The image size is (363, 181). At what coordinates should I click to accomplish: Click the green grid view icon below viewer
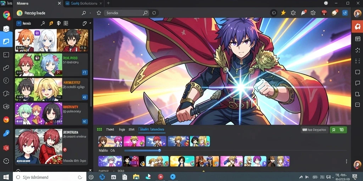click(x=99, y=129)
